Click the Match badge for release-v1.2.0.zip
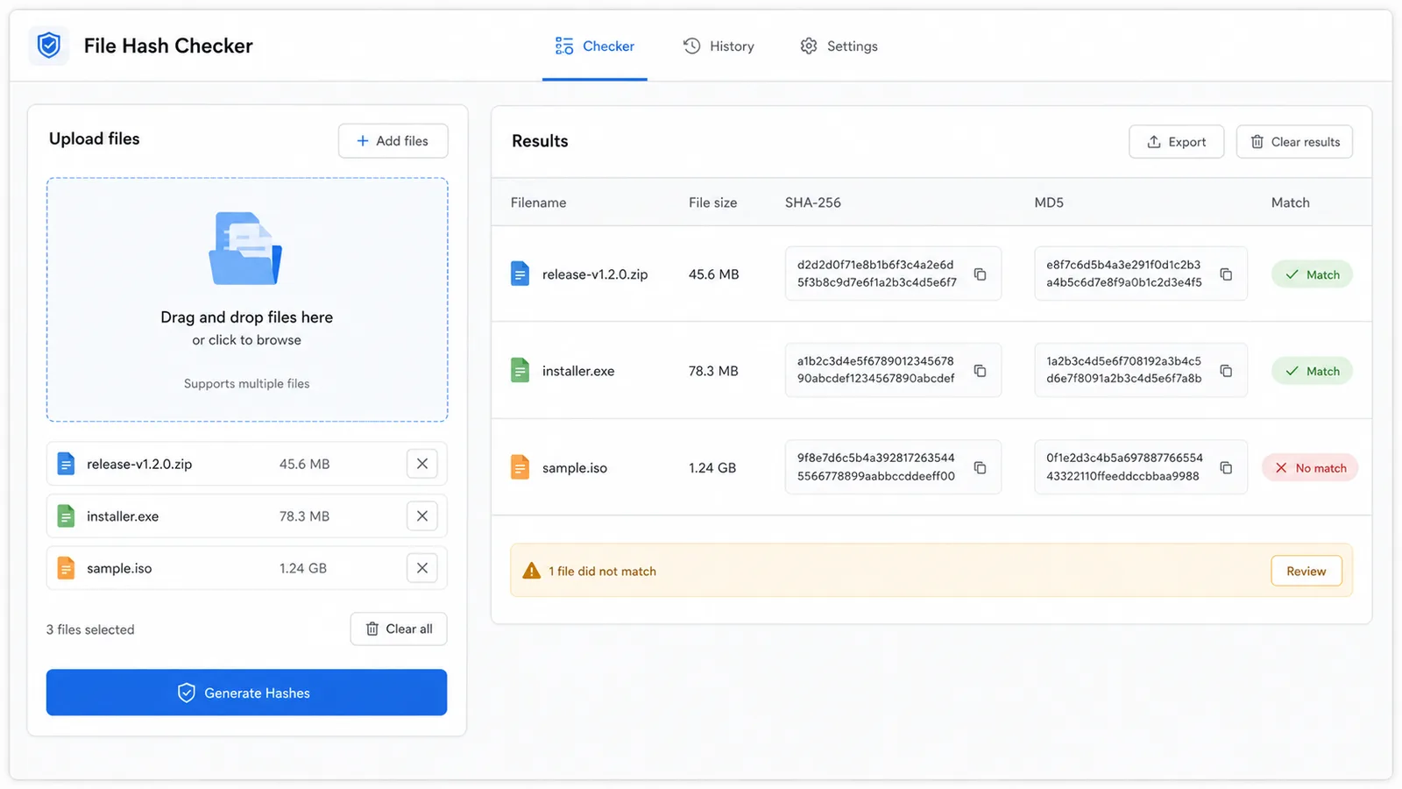This screenshot has width=1402, height=789. point(1312,274)
